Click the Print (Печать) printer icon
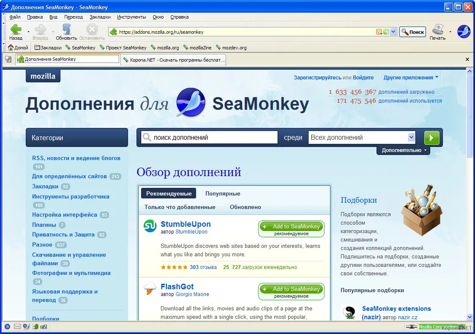 click(x=438, y=30)
